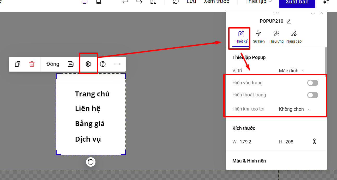Rename POPUP210 using the pencil icon

[x=288, y=21]
